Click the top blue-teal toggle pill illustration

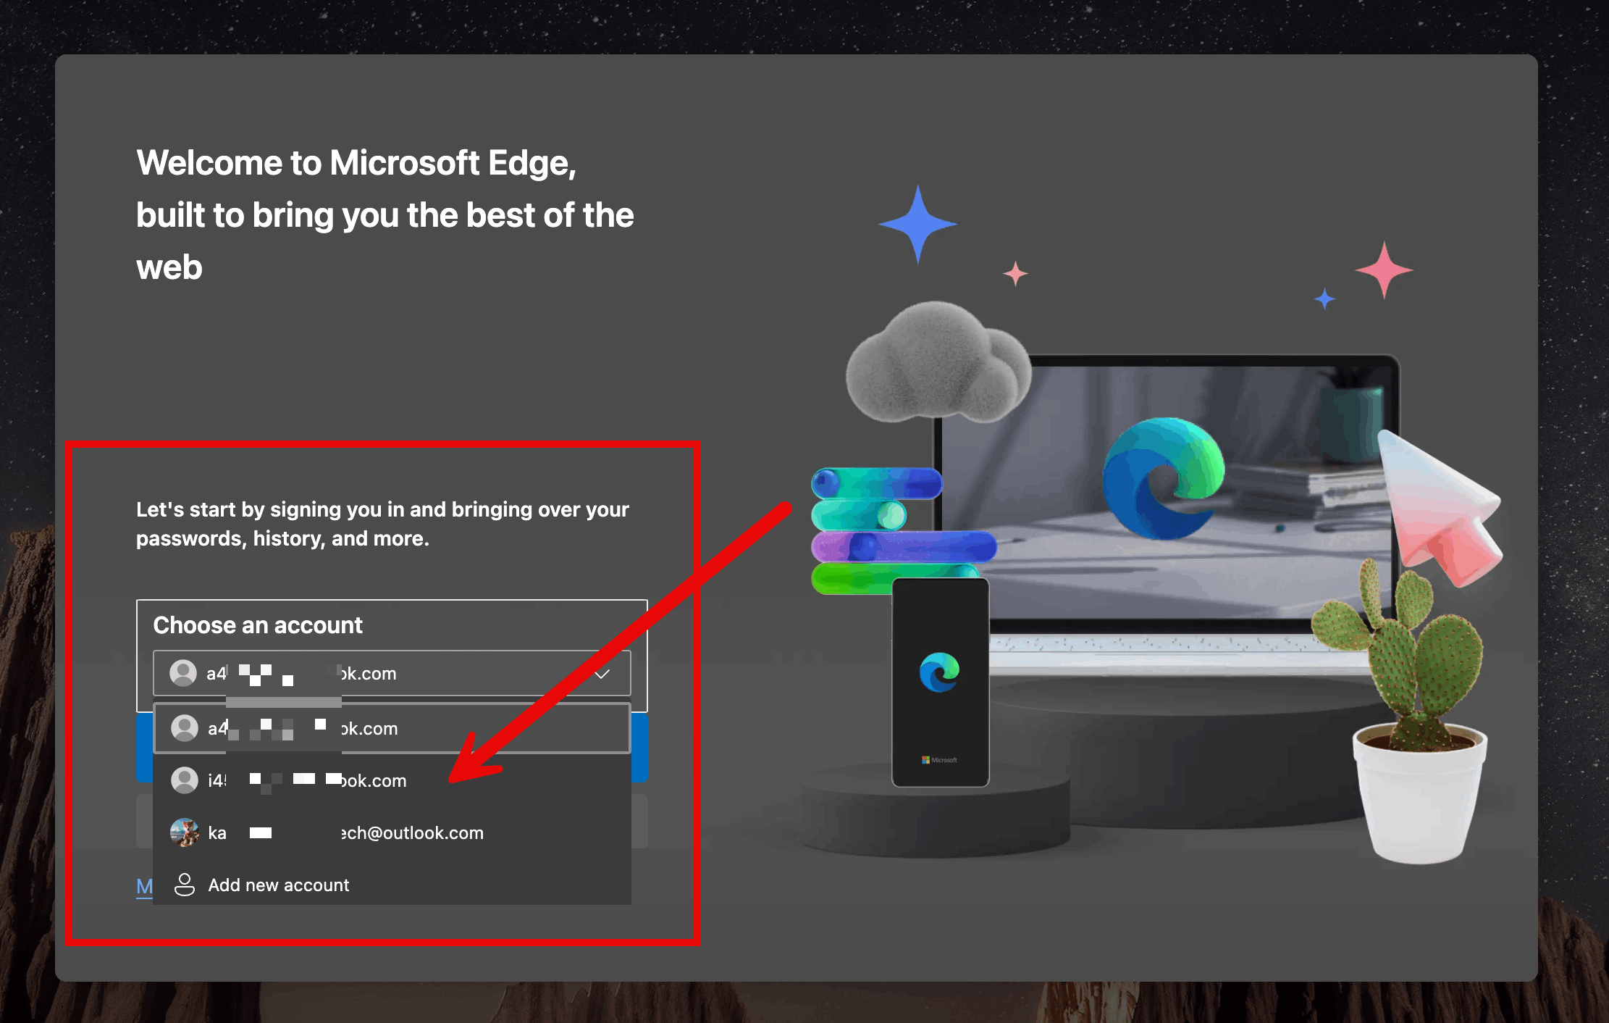click(x=877, y=483)
